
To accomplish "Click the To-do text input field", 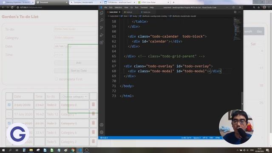I will (x=76, y=29).
